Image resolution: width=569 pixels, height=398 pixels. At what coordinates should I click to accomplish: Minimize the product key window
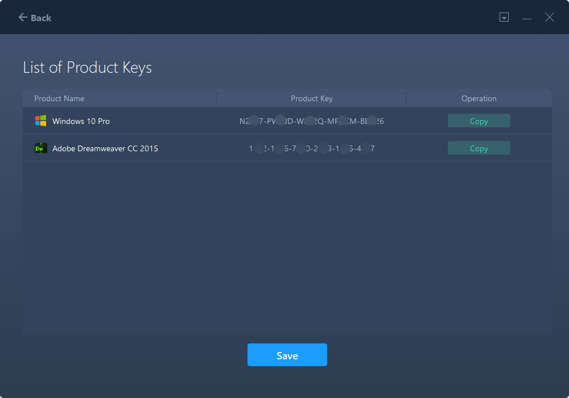coord(527,18)
